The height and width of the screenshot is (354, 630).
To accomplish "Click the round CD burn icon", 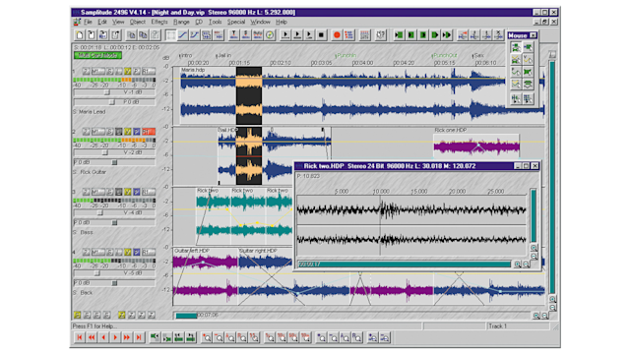I will [270, 35].
